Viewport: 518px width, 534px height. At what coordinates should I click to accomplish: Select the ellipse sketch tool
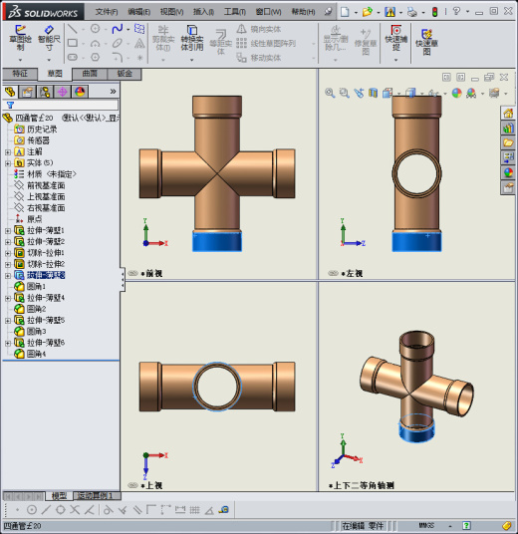[118, 43]
